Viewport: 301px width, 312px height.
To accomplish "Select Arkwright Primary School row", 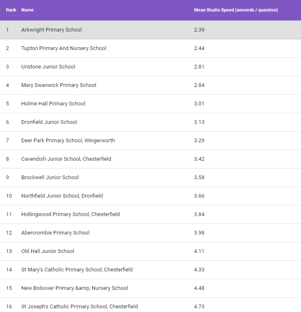I will [x=151, y=30].
